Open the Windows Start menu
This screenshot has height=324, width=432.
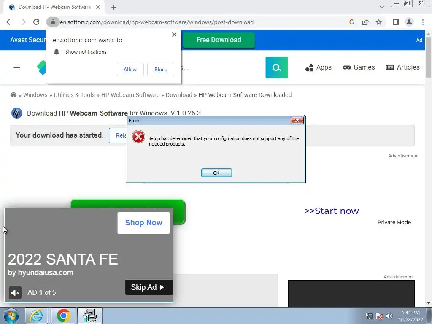pyautogui.click(x=11, y=316)
